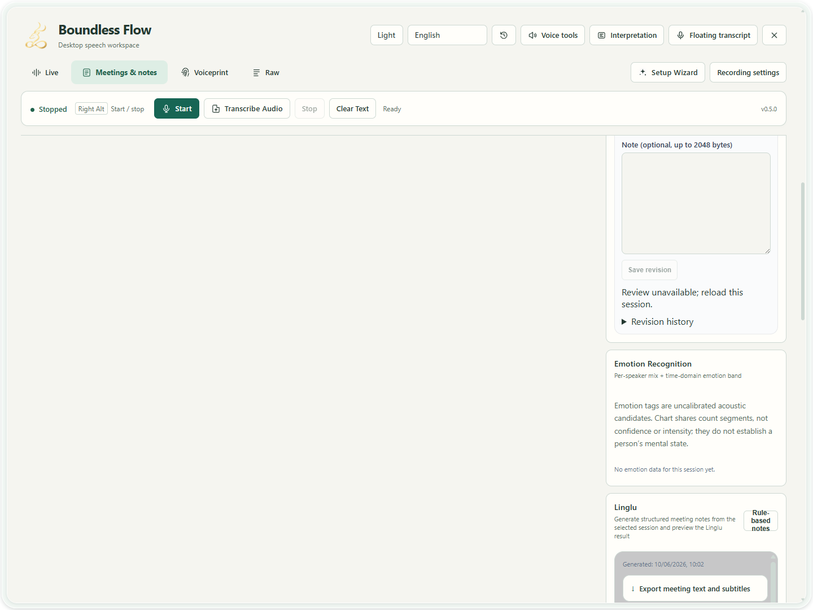Click Transcribe Audio
Viewport: 813px width, 610px height.
click(247, 108)
